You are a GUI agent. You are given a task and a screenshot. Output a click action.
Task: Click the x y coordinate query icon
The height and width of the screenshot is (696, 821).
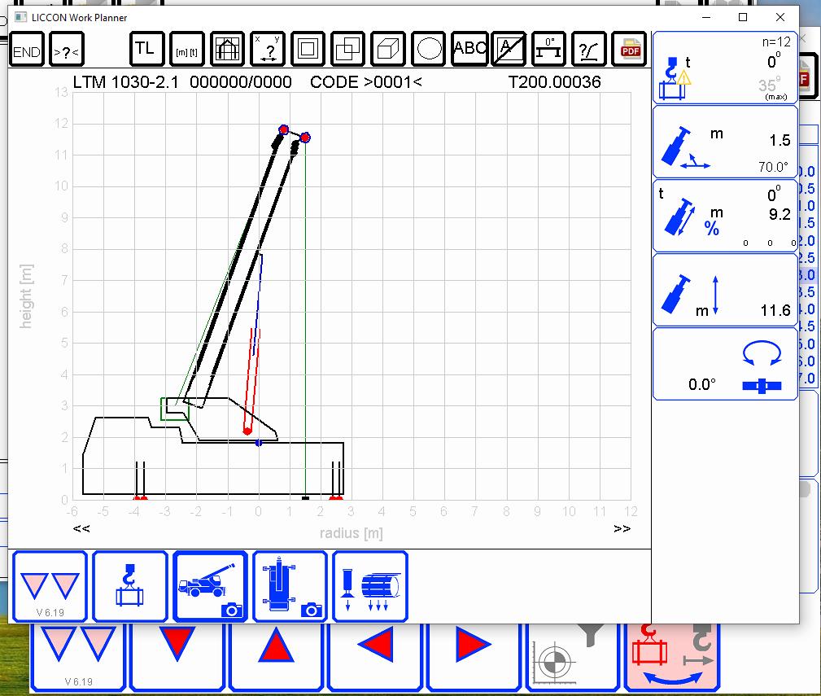[x=268, y=49]
